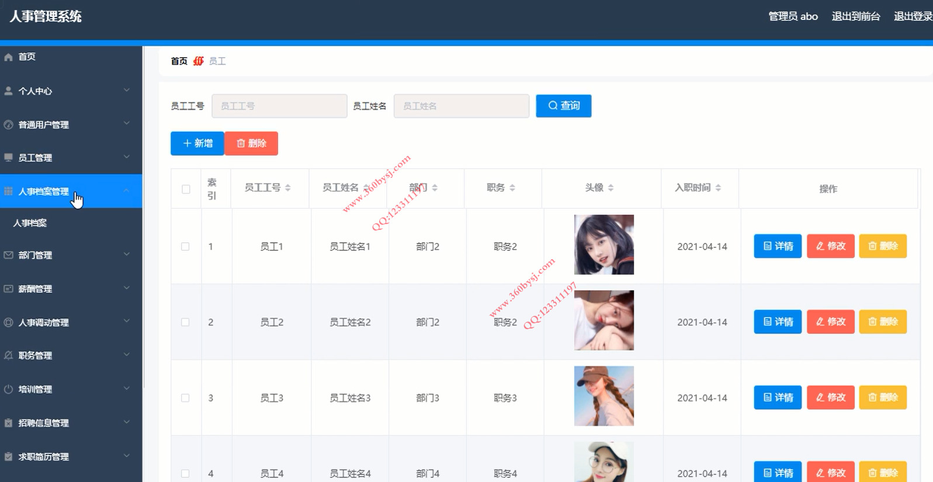The image size is (933, 482).
Task: Check the row checkbox for 员工1
Action: (185, 246)
